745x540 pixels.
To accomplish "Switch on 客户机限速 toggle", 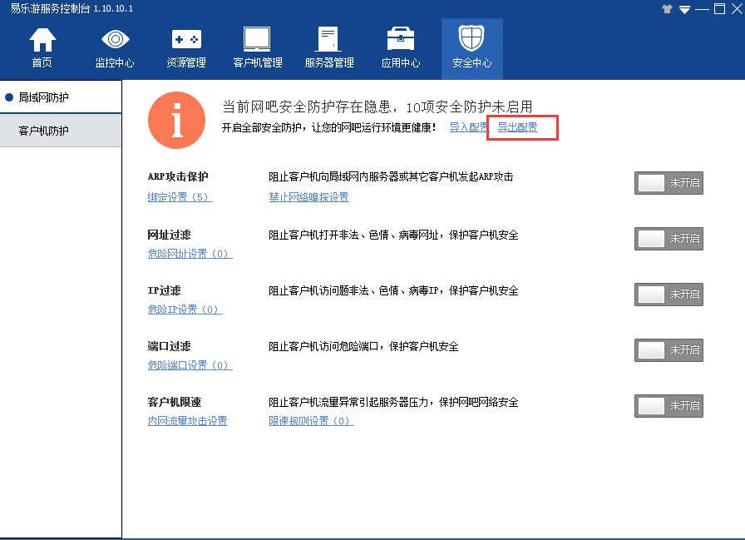I will coord(669,406).
